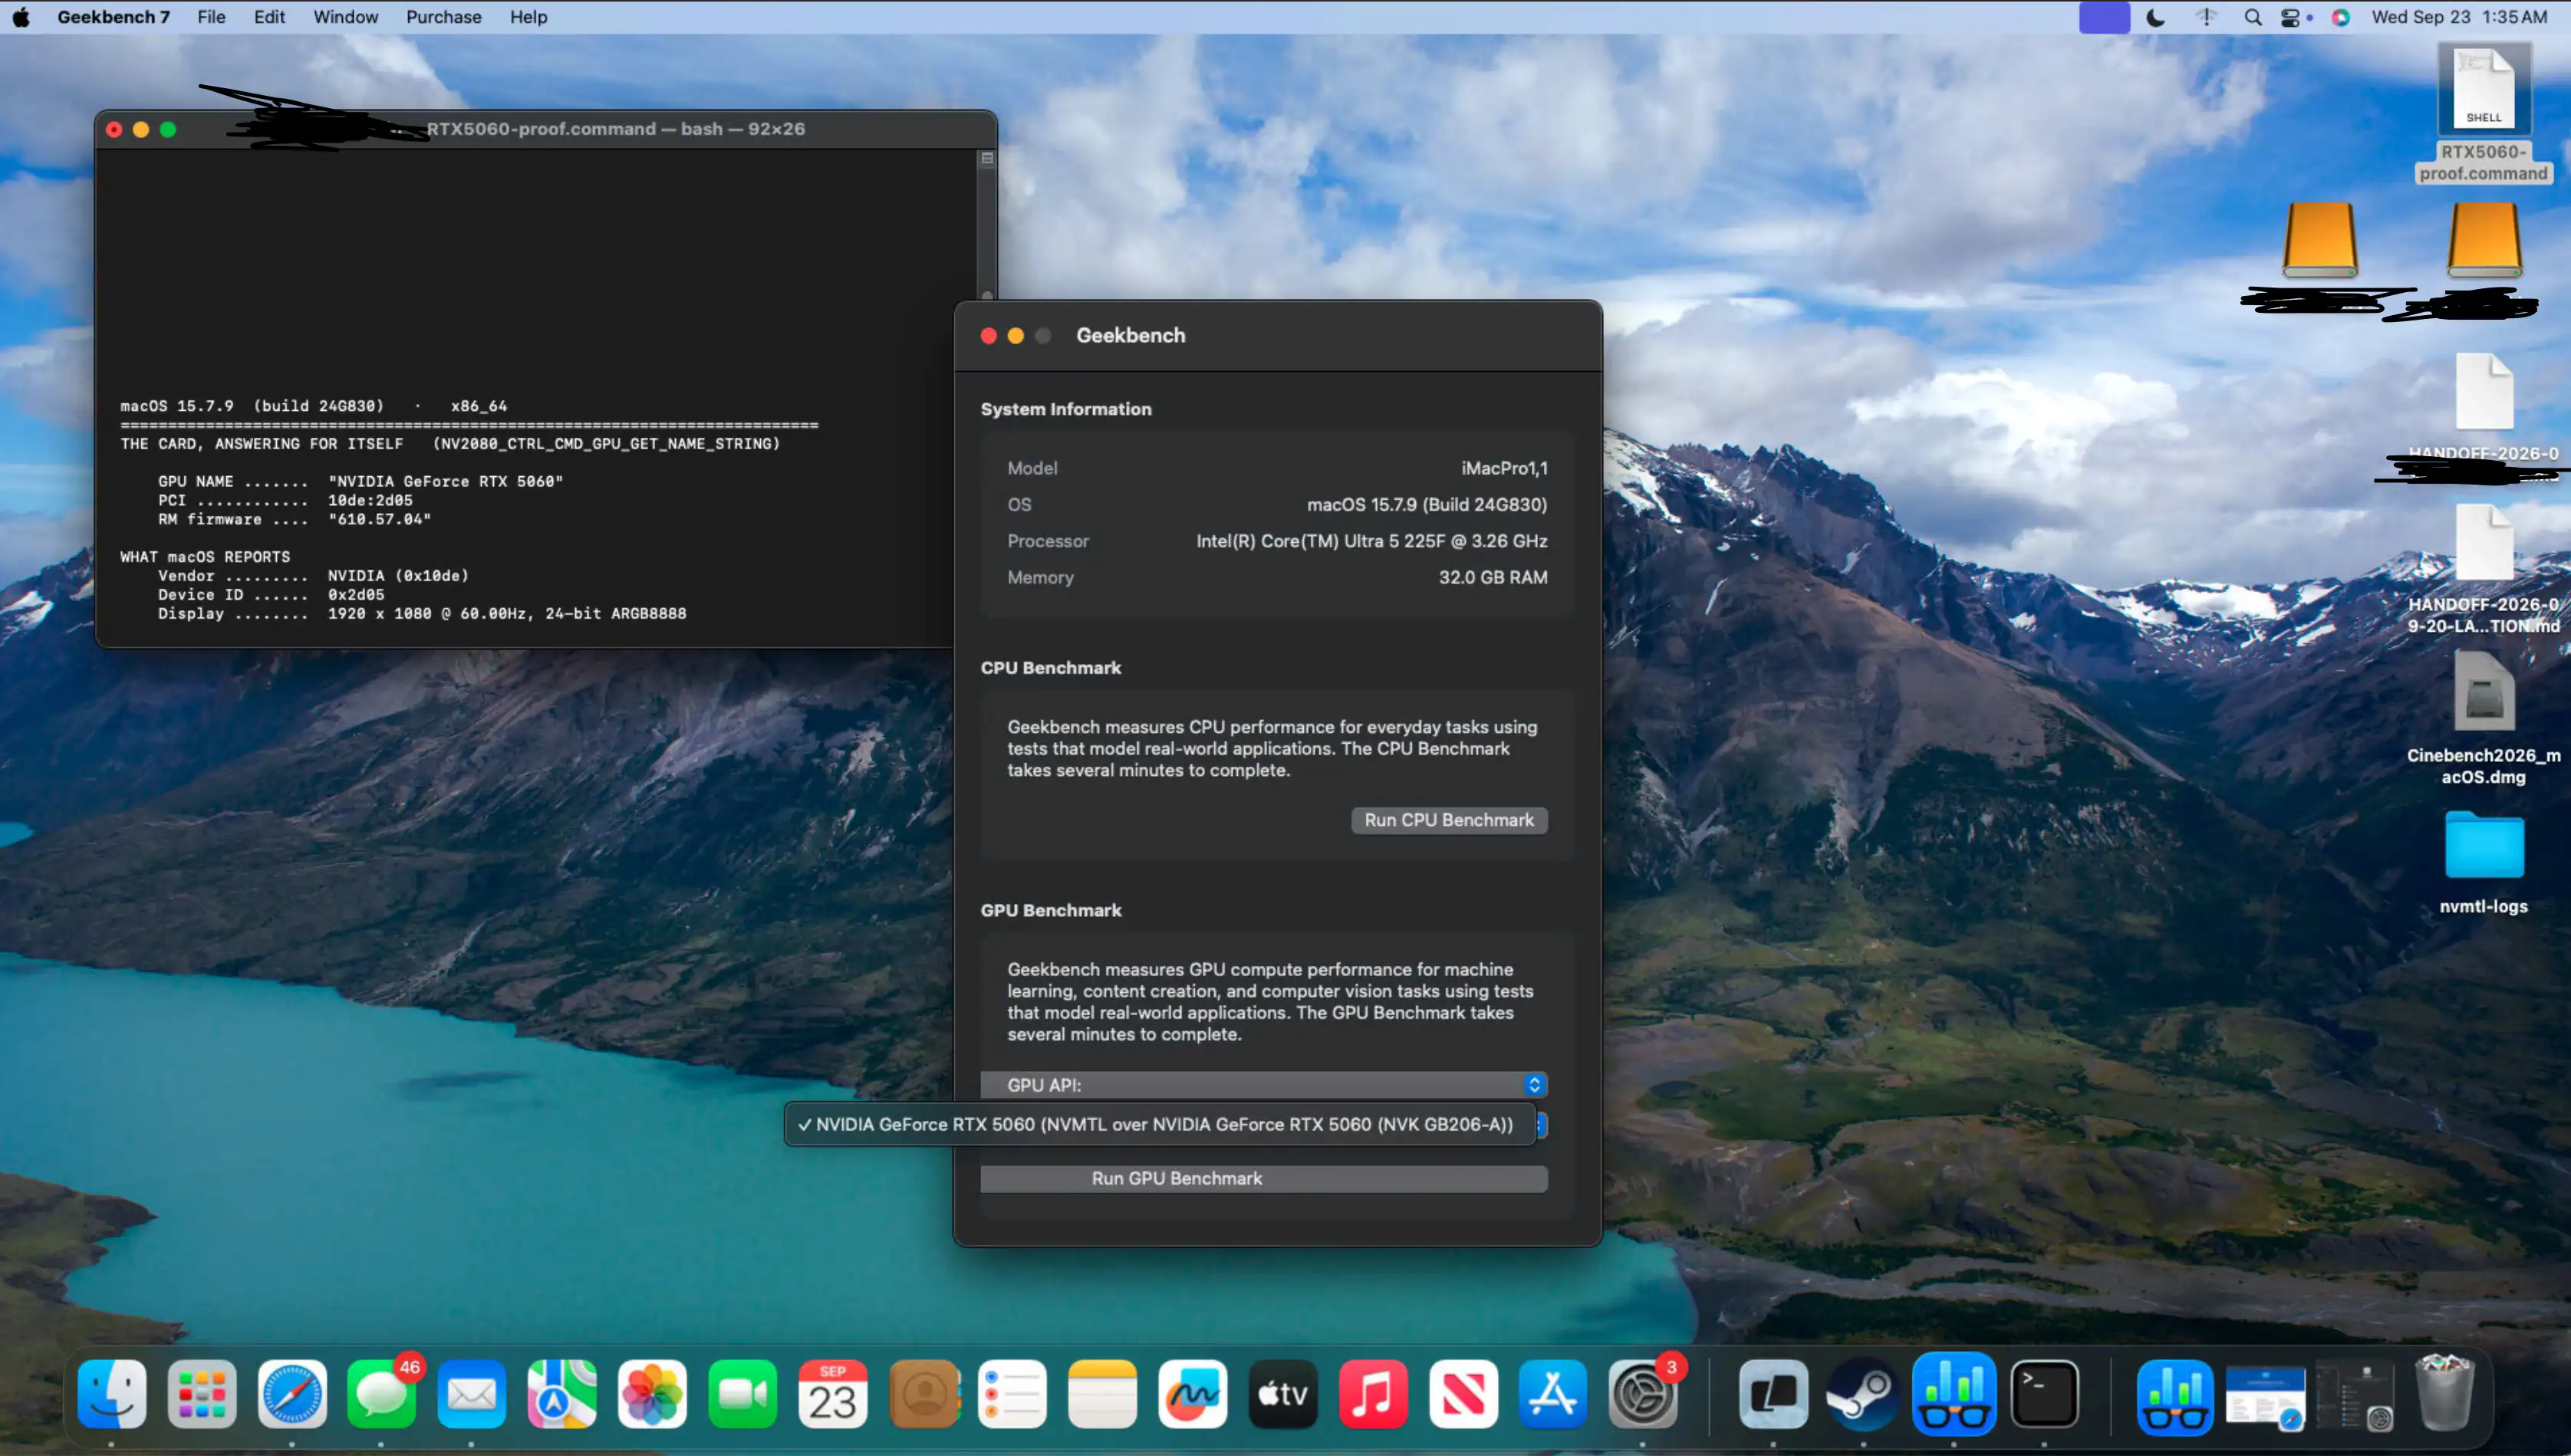Select the Cinebench2026_macOS.dmg desktop file
This screenshot has width=2571, height=1456.
pyautogui.click(x=2484, y=717)
